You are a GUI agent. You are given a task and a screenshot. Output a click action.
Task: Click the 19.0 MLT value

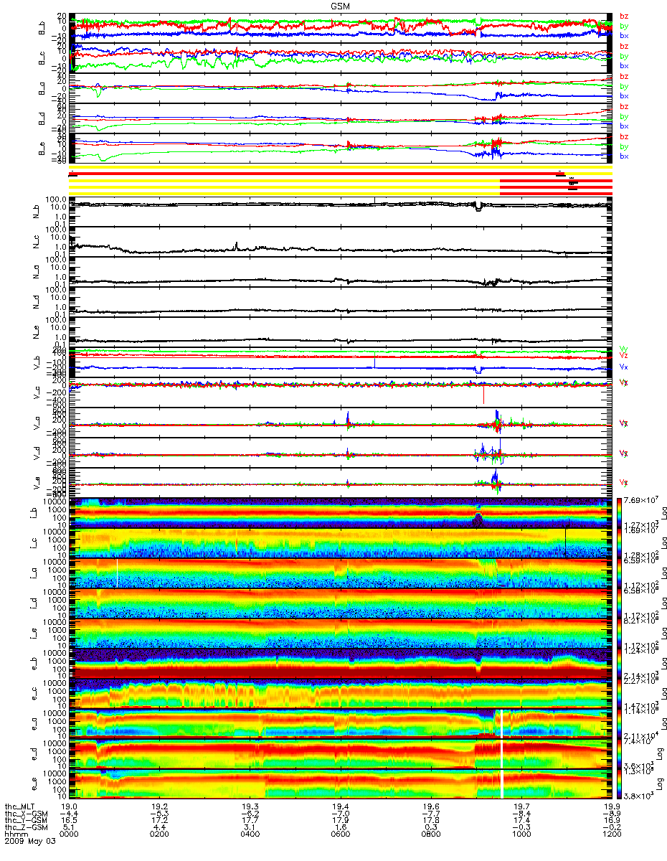pos(68,806)
